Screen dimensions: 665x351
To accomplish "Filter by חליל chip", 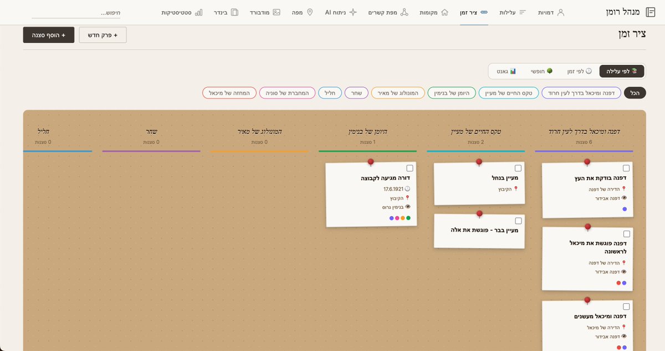I will [x=330, y=93].
